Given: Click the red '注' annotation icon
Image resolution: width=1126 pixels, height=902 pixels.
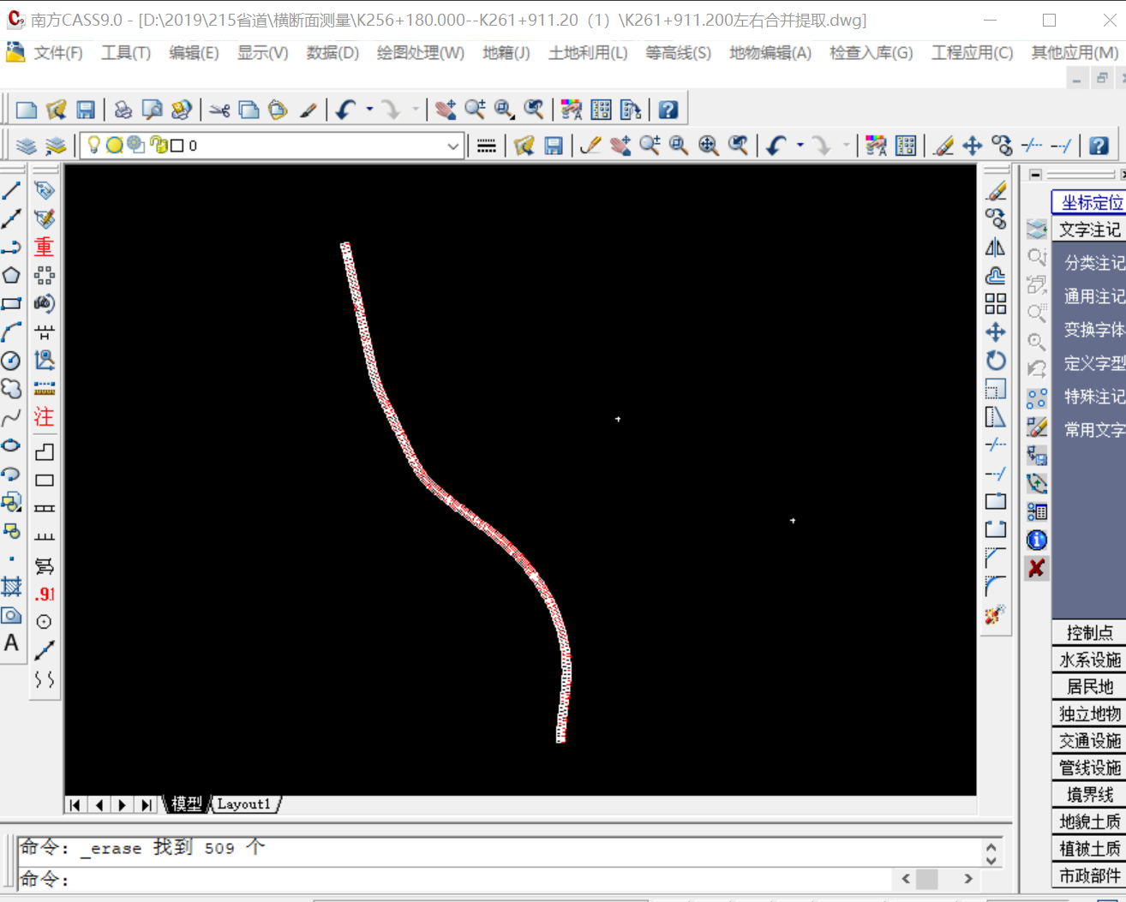Looking at the screenshot, I should point(44,416).
